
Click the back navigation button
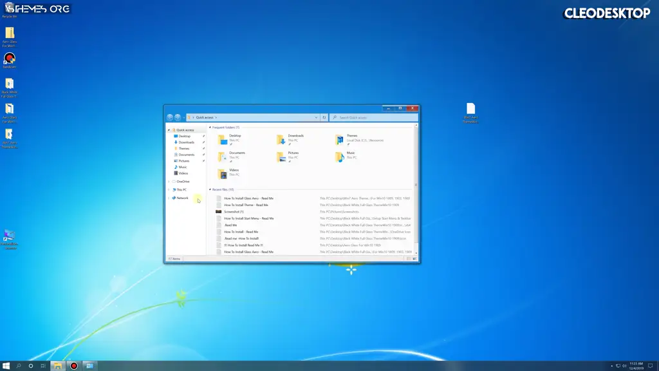(x=169, y=117)
